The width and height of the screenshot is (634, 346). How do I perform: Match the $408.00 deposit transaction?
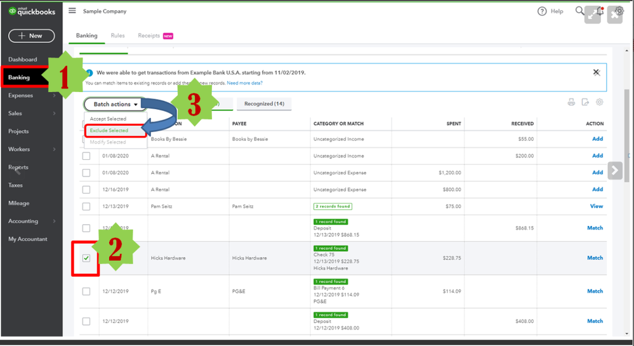(x=595, y=321)
